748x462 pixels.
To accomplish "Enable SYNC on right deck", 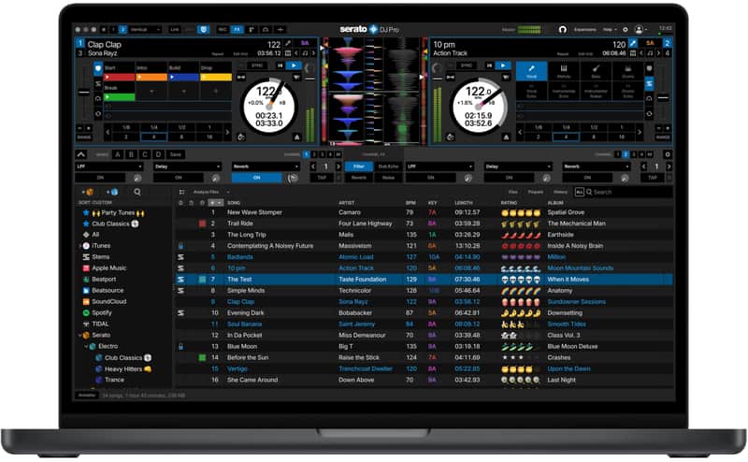I will click(x=467, y=65).
